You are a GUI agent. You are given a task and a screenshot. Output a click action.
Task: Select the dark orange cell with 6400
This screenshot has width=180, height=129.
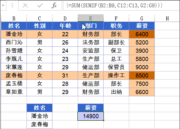[x=142, y=34]
